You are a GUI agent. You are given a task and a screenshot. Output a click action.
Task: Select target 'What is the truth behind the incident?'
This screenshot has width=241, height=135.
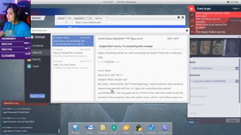click(x=211, y=26)
